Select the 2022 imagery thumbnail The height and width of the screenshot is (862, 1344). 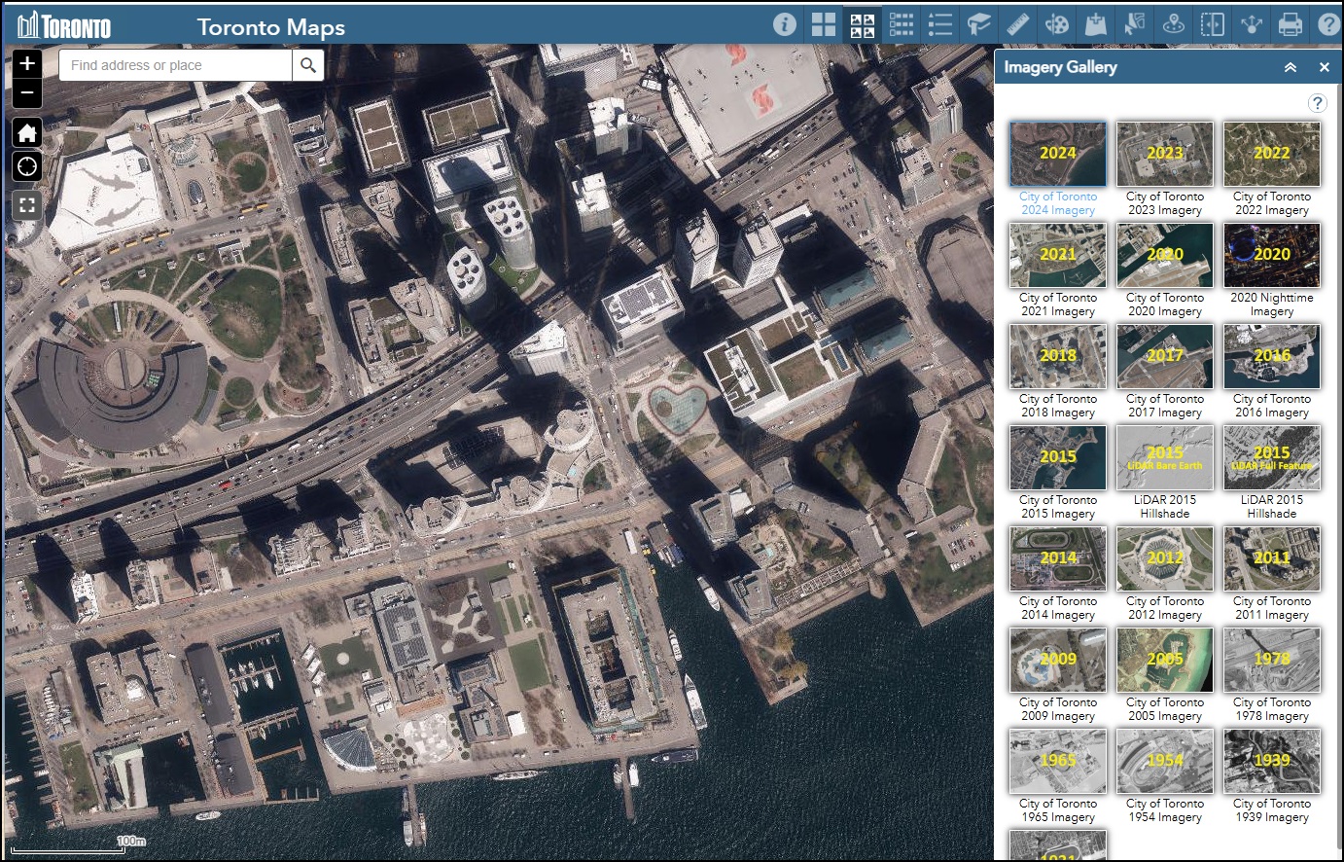click(x=1272, y=154)
